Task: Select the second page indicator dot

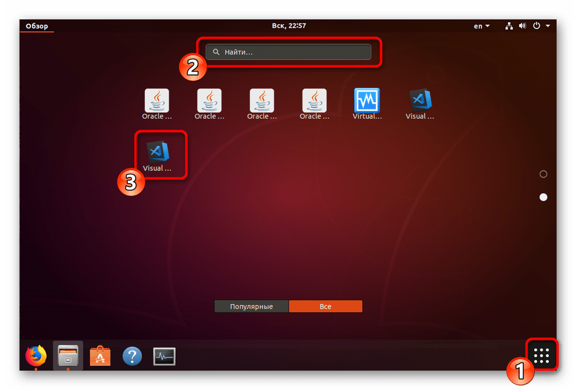Action: tap(543, 197)
